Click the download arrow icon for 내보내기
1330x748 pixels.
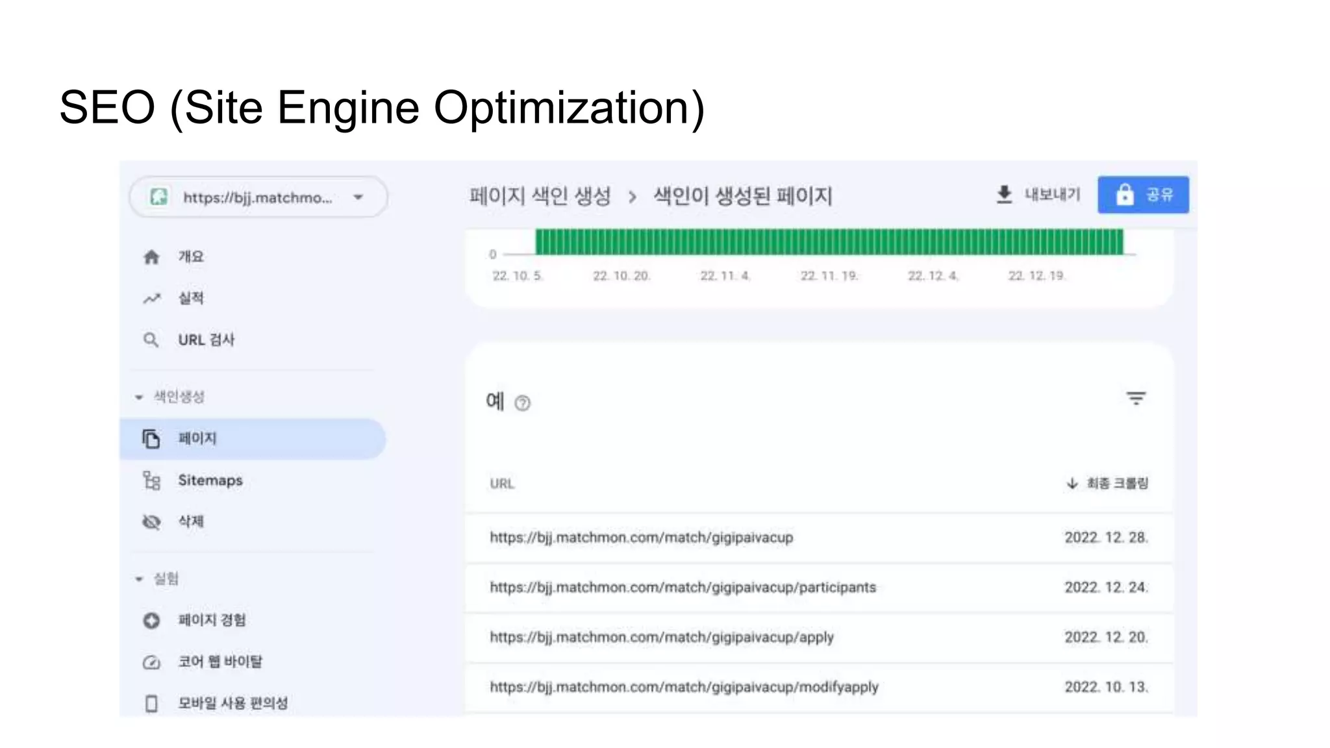1004,194
